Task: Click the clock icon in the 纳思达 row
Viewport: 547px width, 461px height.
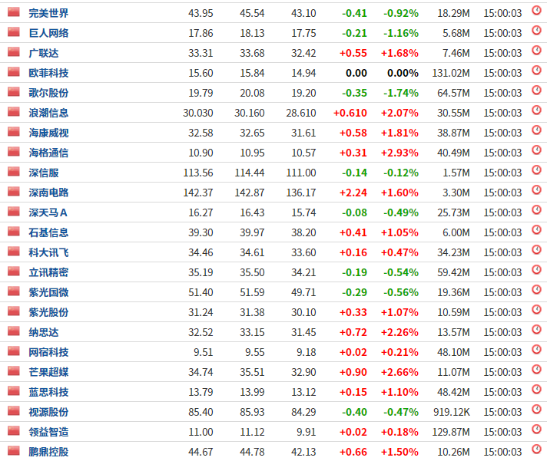Action: point(536,329)
